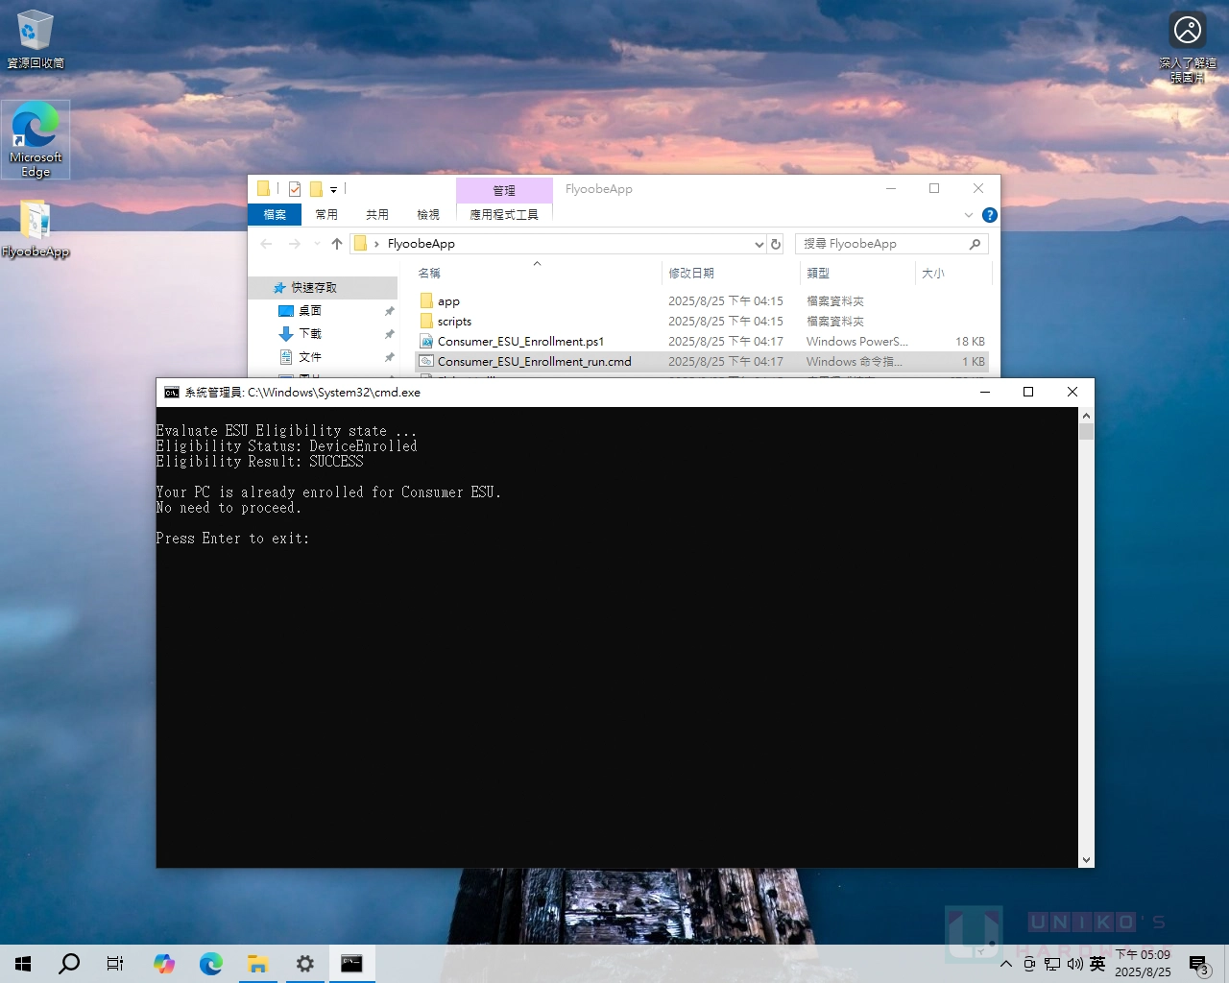
Task: Open taskbar Search
Action: [x=69, y=964]
